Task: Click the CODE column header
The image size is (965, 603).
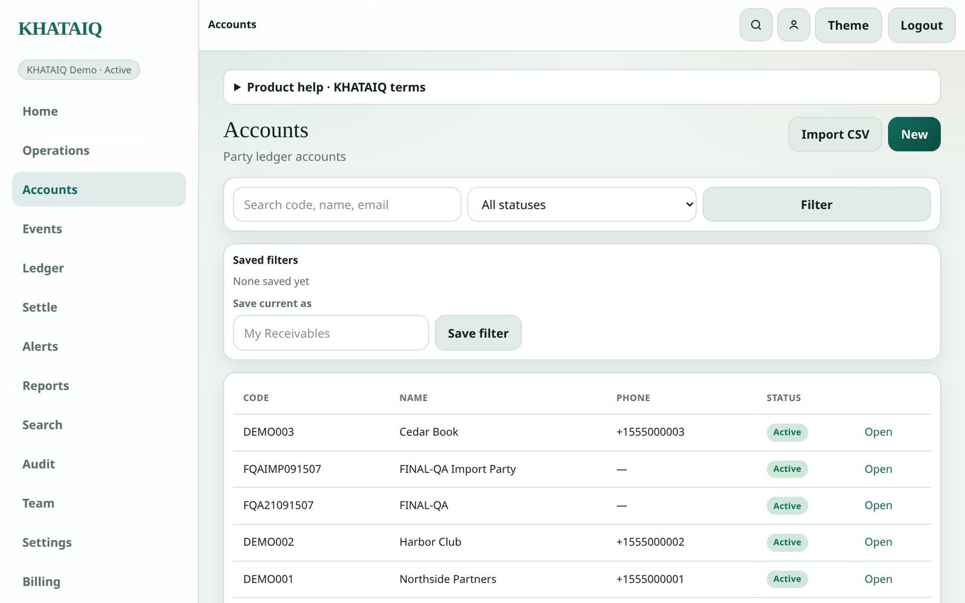Action: click(x=256, y=398)
